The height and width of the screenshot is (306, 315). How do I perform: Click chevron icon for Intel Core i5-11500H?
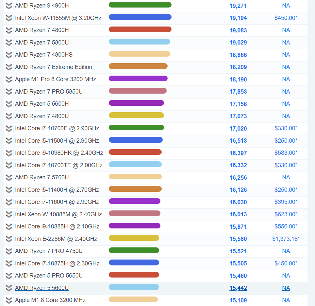click(x=8, y=141)
